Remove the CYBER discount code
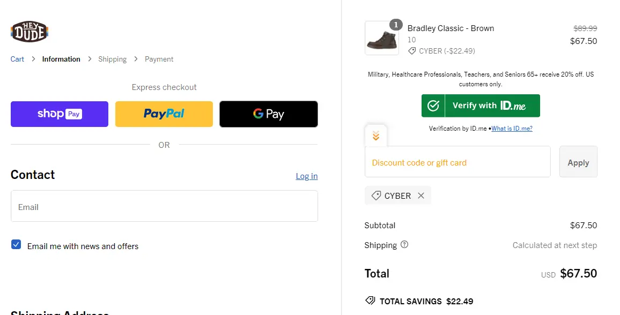 click(421, 196)
